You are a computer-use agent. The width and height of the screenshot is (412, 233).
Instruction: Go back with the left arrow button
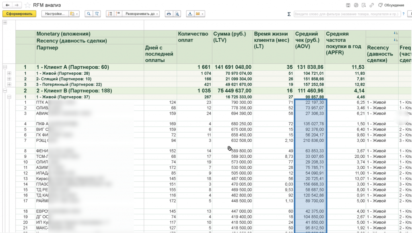point(7,5)
